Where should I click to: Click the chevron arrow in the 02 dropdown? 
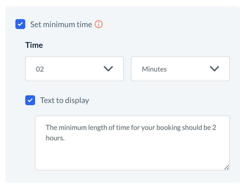click(x=108, y=69)
